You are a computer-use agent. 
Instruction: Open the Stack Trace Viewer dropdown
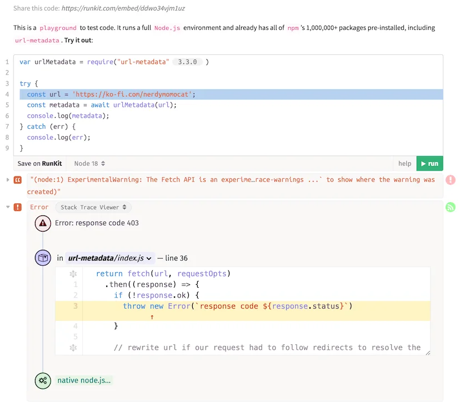(x=93, y=207)
